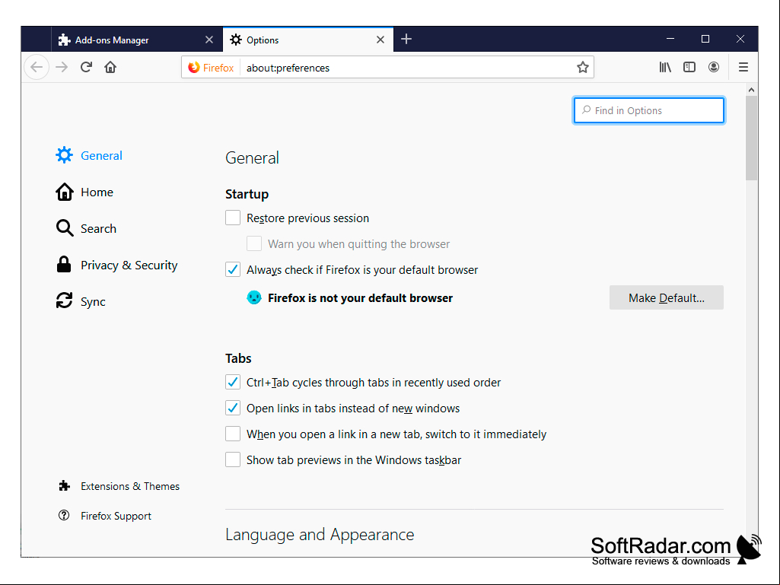Go forward with the forward arrow button
The height and width of the screenshot is (585, 780).
[x=62, y=67]
